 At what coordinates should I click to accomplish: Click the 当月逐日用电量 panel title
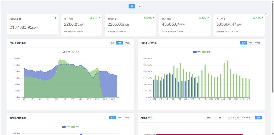148,43
